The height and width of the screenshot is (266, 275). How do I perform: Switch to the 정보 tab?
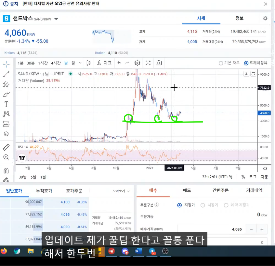(239, 18)
